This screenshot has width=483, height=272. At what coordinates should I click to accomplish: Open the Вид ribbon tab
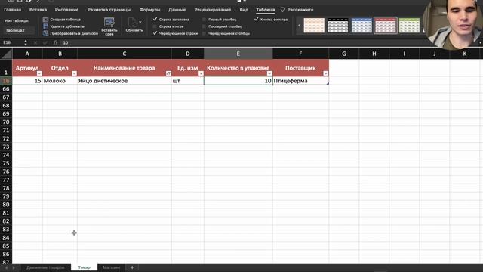point(244,10)
